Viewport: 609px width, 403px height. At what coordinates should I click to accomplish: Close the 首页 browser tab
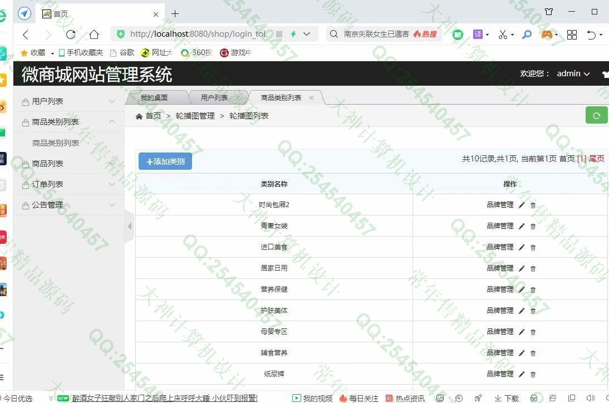pos(156,14)
